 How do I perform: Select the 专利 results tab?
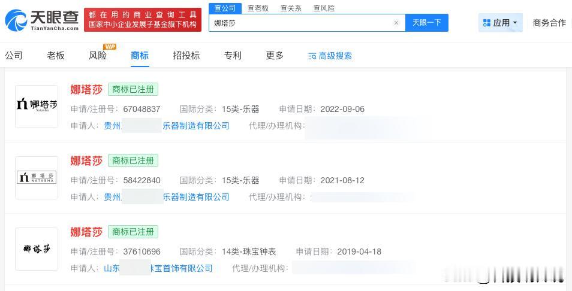233,55
